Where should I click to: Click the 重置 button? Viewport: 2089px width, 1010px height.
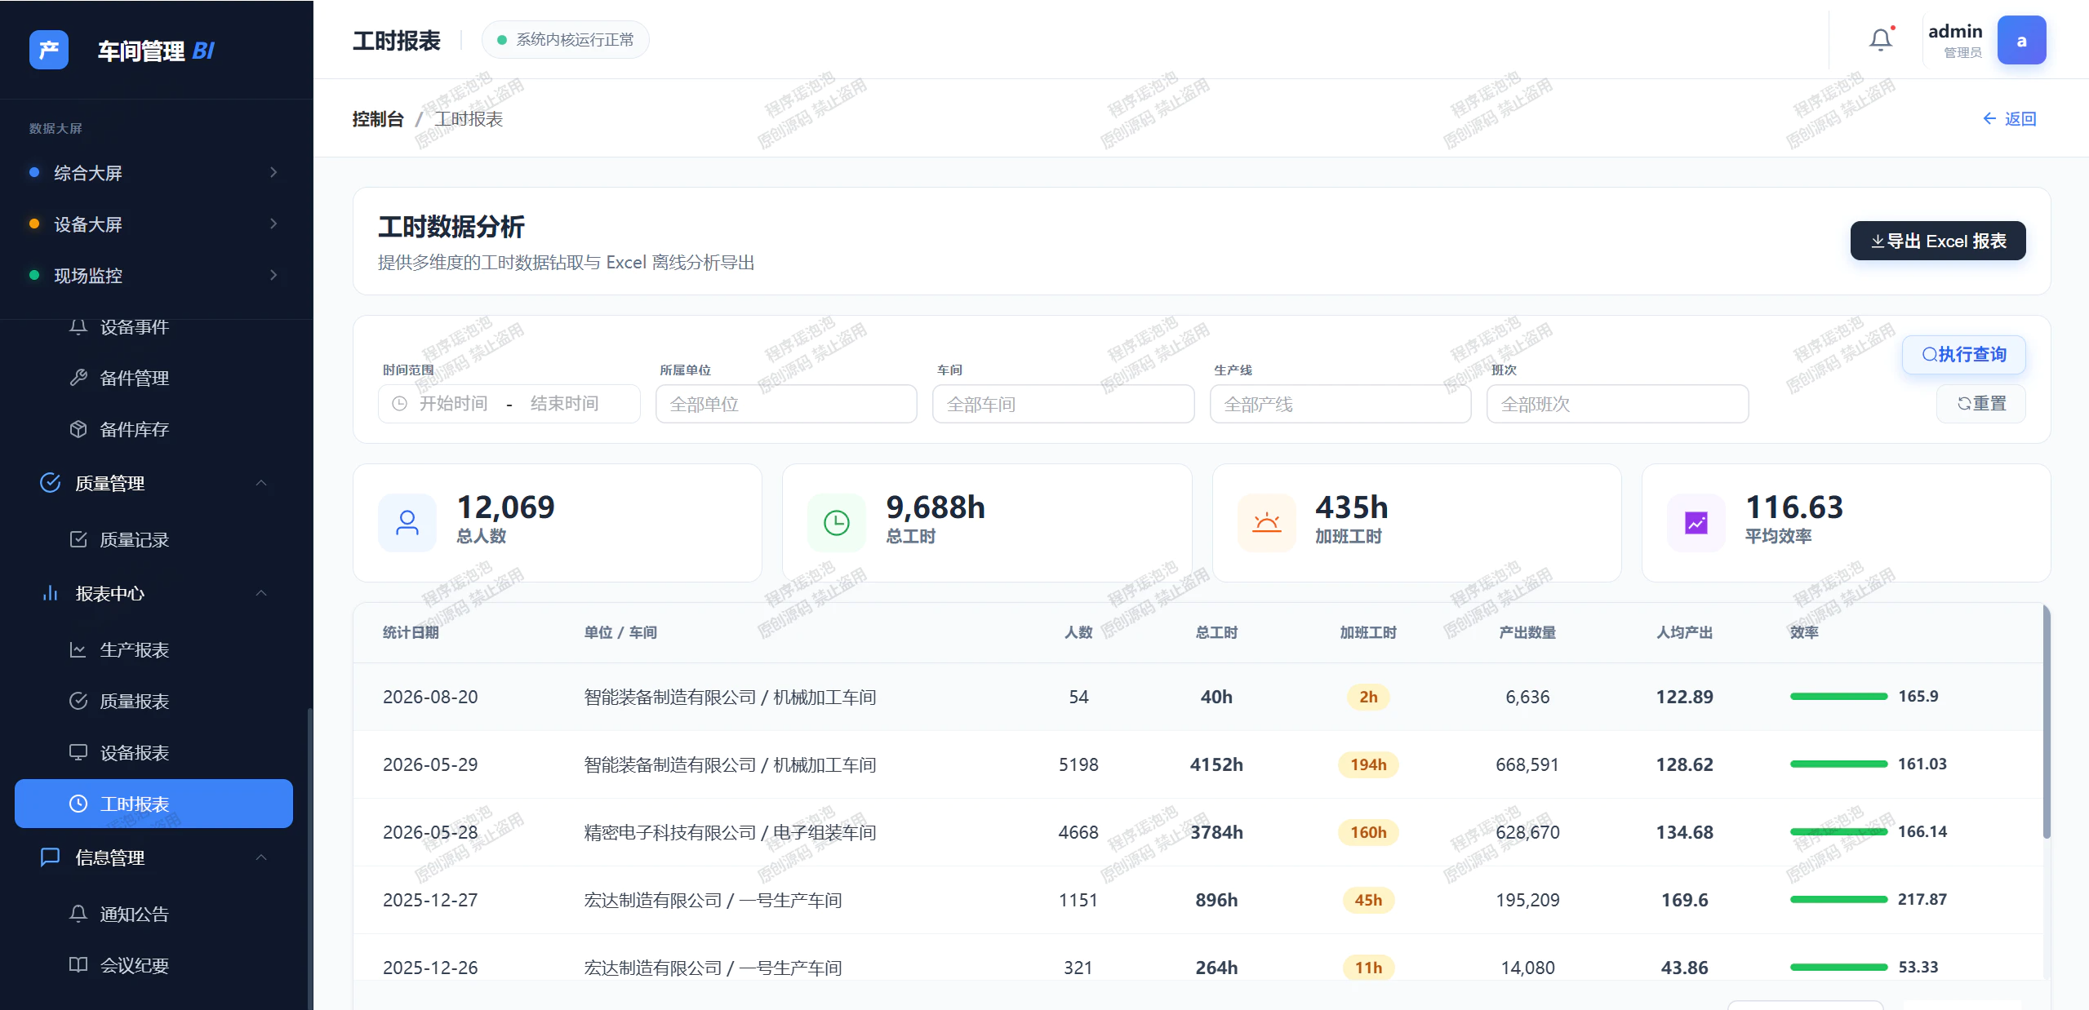click(x=1980, y=403)
